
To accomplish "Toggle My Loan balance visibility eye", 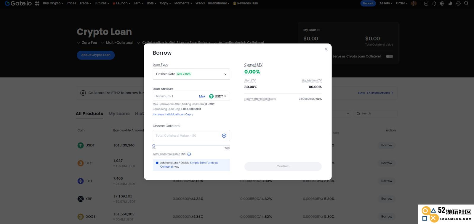I will (319, 30).
